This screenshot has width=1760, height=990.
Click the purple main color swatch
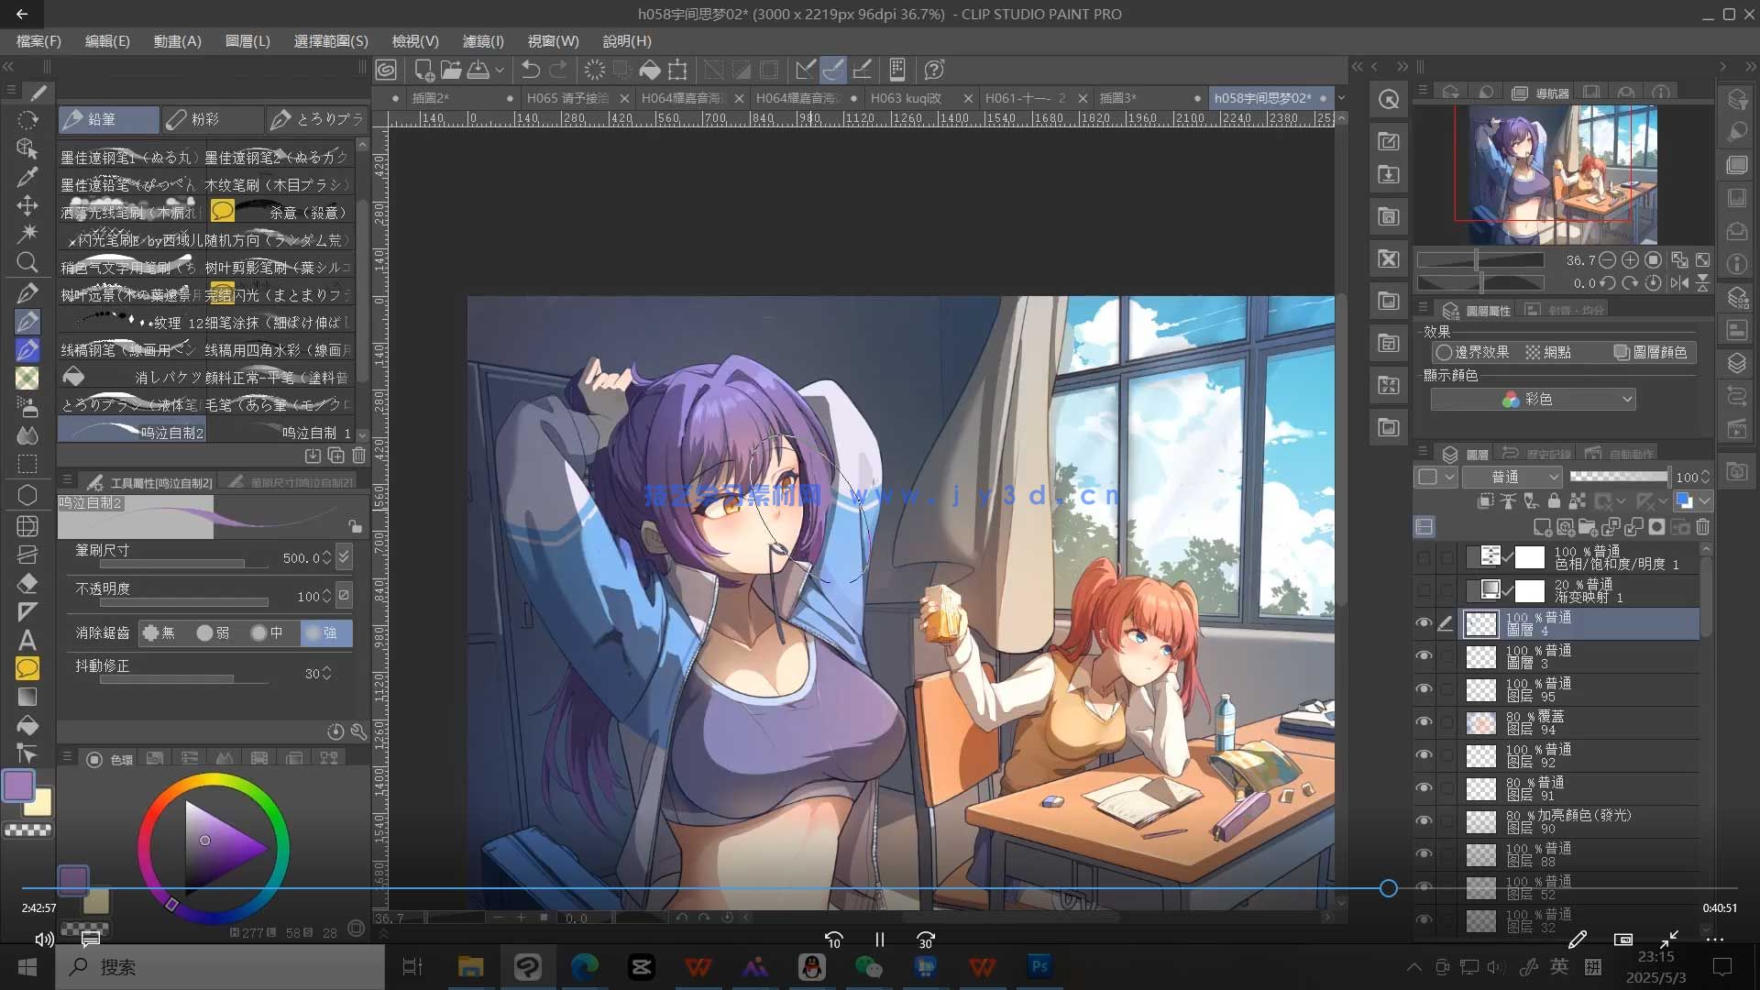[18, 786]
